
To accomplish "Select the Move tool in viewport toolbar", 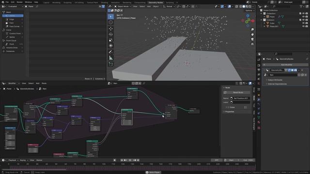I will (x=111, y=29).
